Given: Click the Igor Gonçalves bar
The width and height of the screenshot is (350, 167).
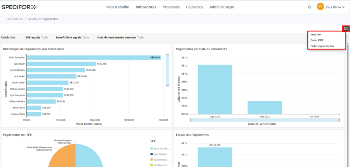Looking at the screenshot, I should (45, 95).
